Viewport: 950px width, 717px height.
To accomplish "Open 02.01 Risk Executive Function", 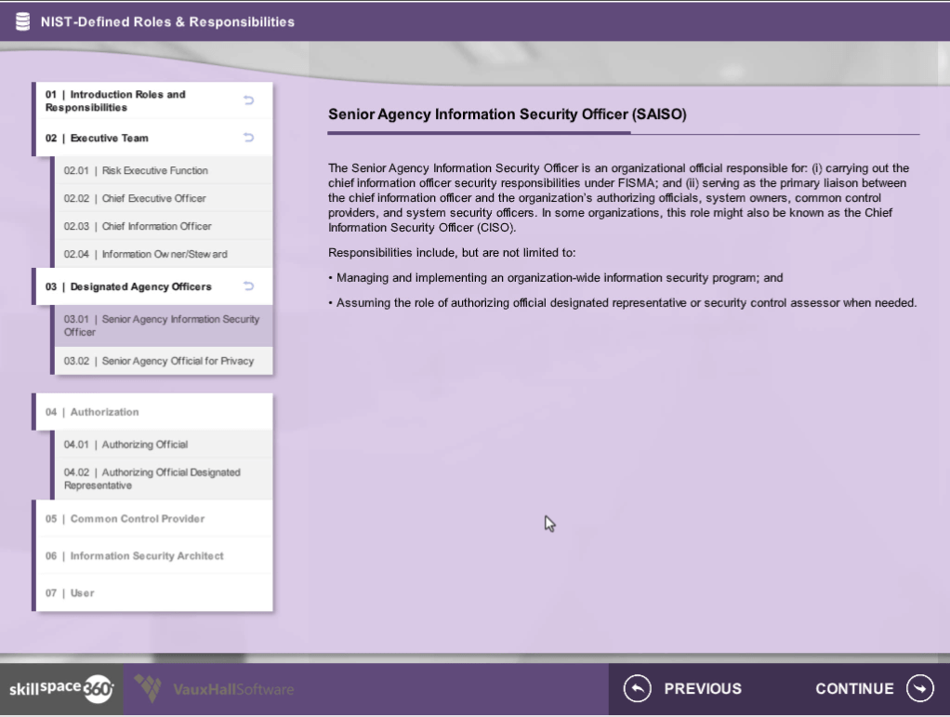I will (x=136, y=171).
